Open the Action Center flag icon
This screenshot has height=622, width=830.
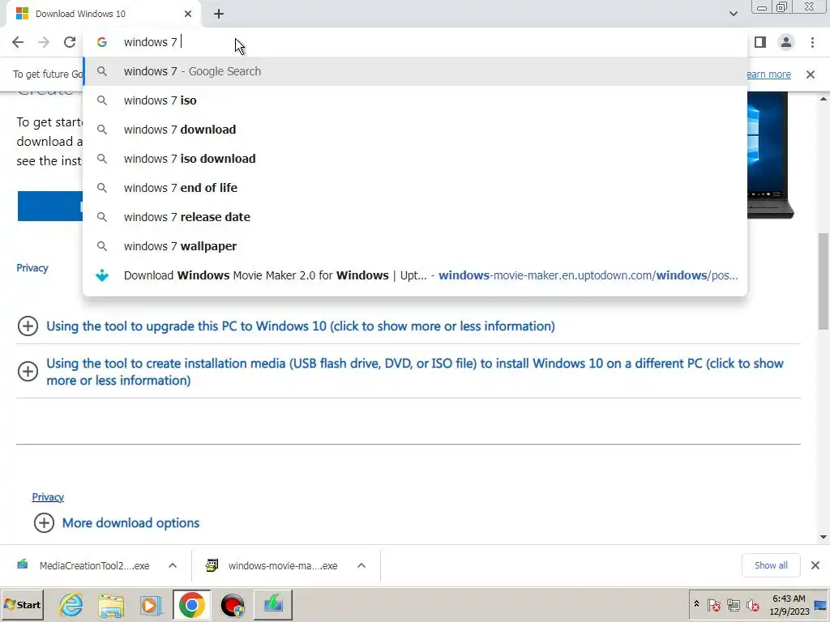(x=713, y=605)
